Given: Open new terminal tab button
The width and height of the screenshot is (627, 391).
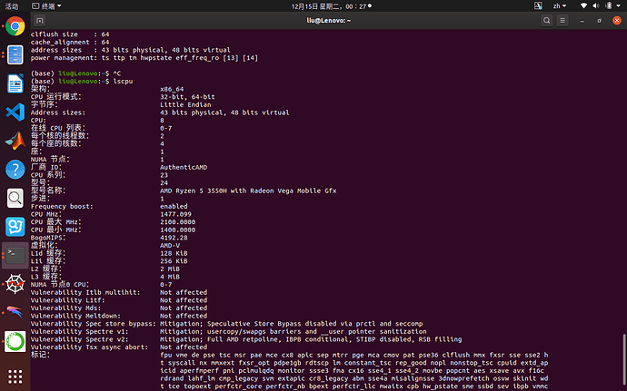Looking at the screenshot, I should point(40,20).
